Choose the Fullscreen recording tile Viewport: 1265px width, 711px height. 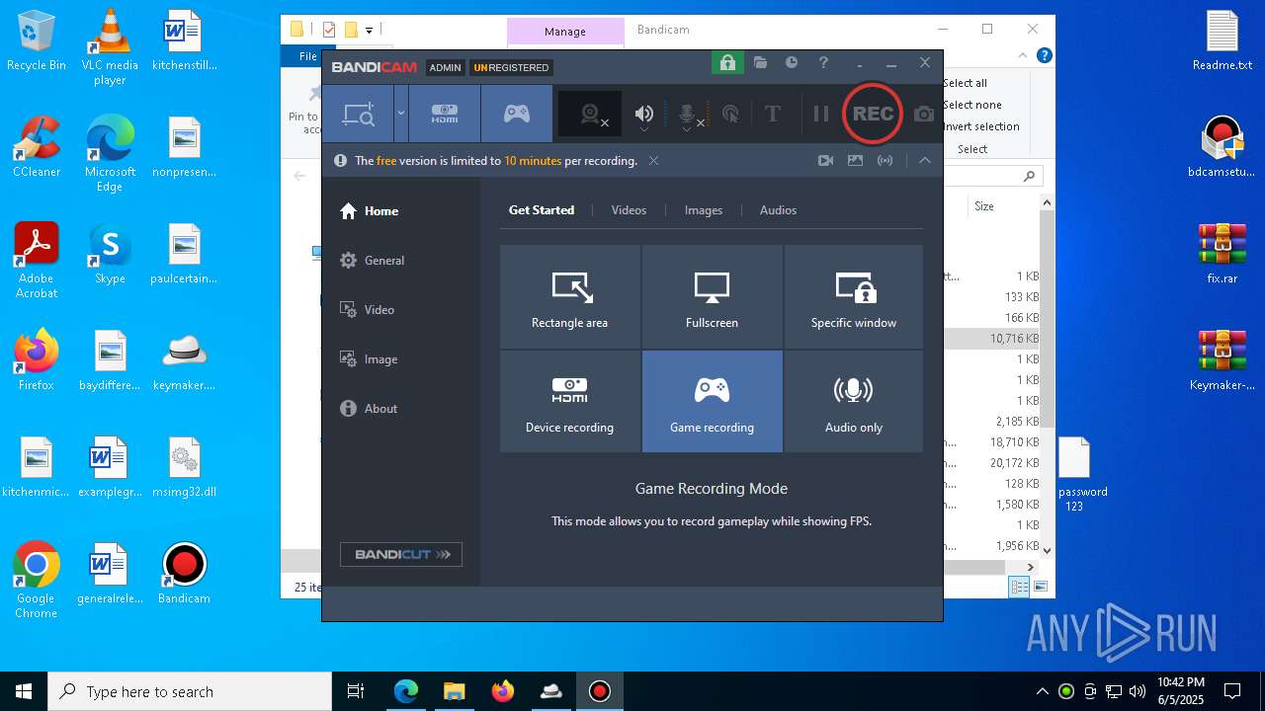pyautogui.click(x=713, y=296)
